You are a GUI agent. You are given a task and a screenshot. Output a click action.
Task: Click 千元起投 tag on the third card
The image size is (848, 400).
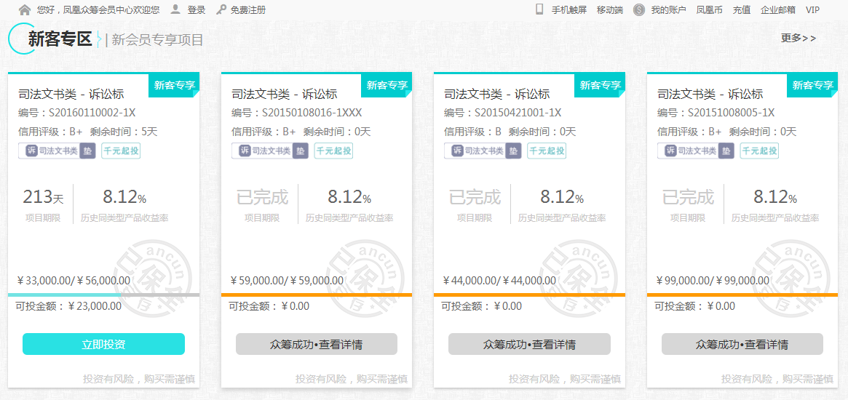pos(546,151)
